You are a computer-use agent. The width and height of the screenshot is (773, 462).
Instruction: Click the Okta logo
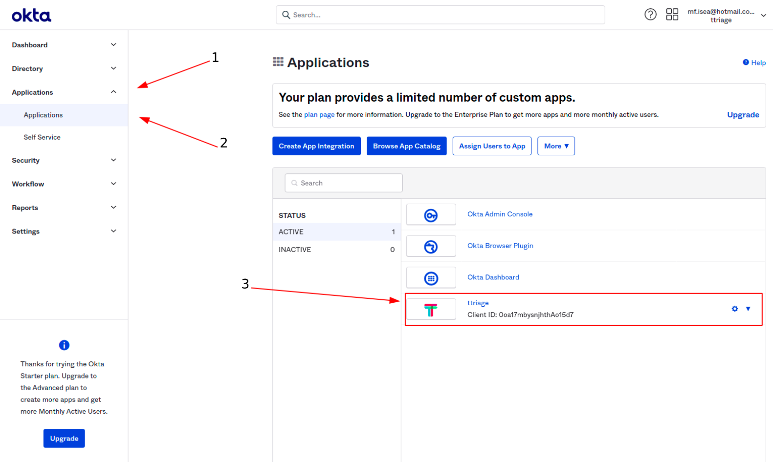click(x=31, y=16)
